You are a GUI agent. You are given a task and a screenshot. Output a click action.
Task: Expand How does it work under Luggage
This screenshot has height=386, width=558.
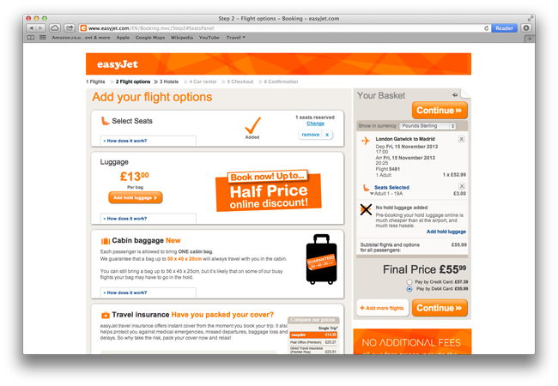click(127, 219)
